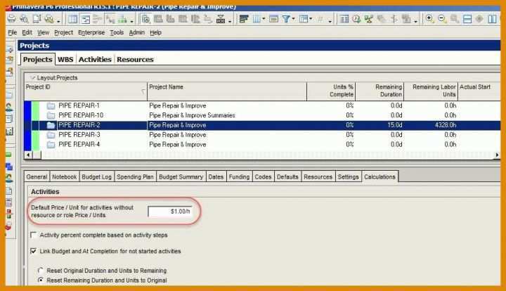The width and height of the screenshot is (506, 291).
Task: Click the Remaining Labor Units column header
Action: pyautogui.click(x=431, y=91)
